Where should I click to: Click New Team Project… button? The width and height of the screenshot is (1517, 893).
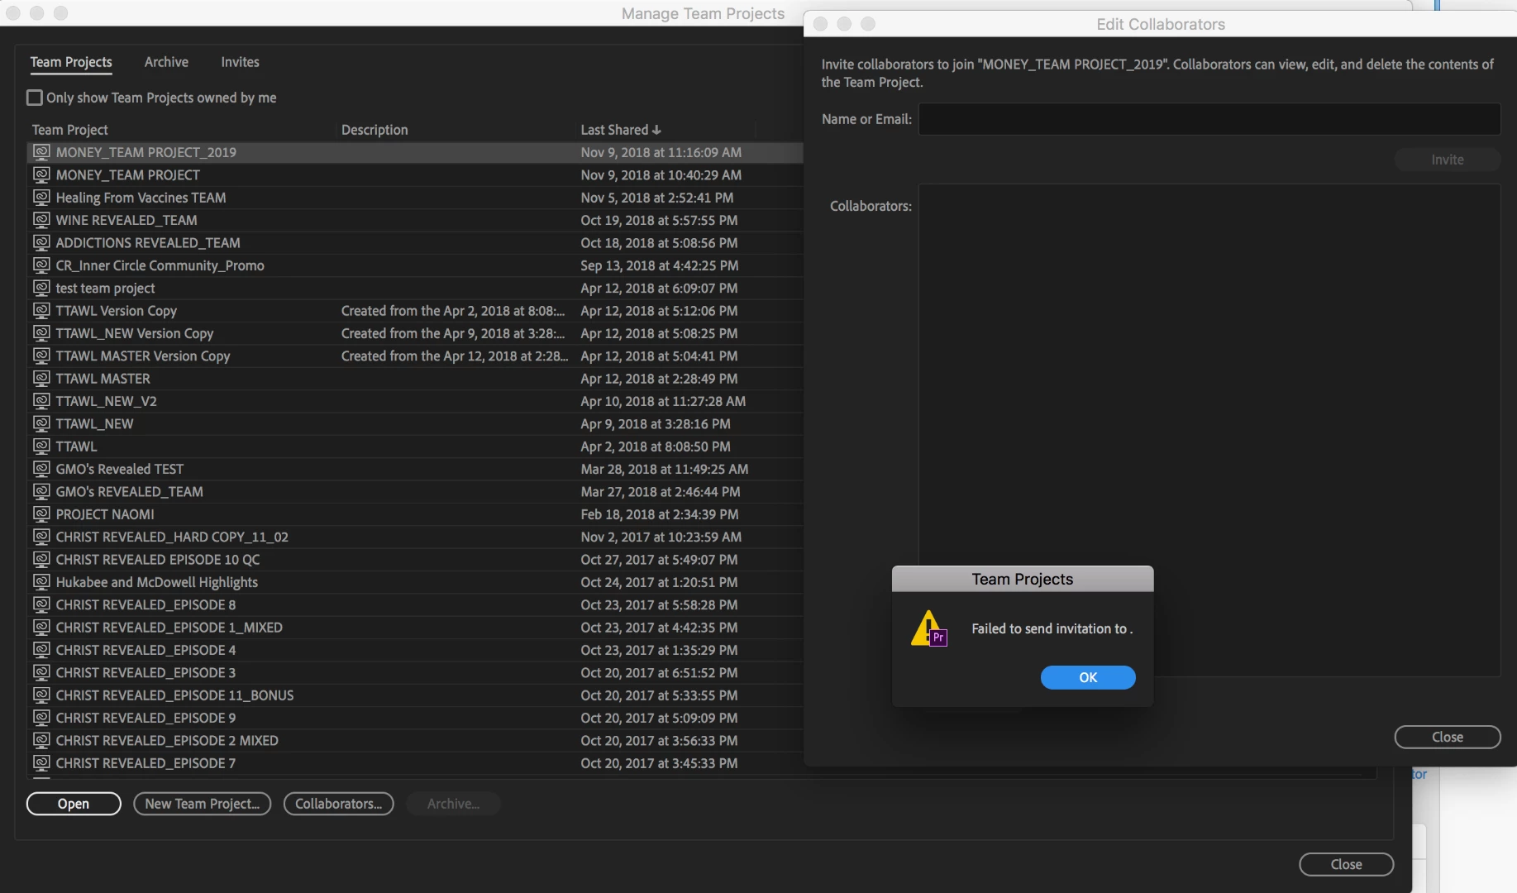click(203, 804)
